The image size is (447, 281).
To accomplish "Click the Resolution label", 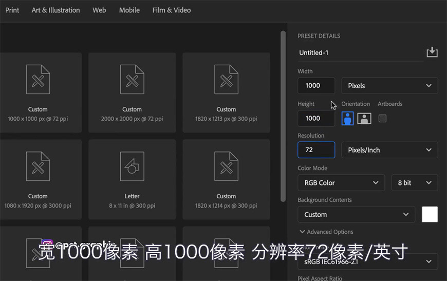I will coord(311,136).
